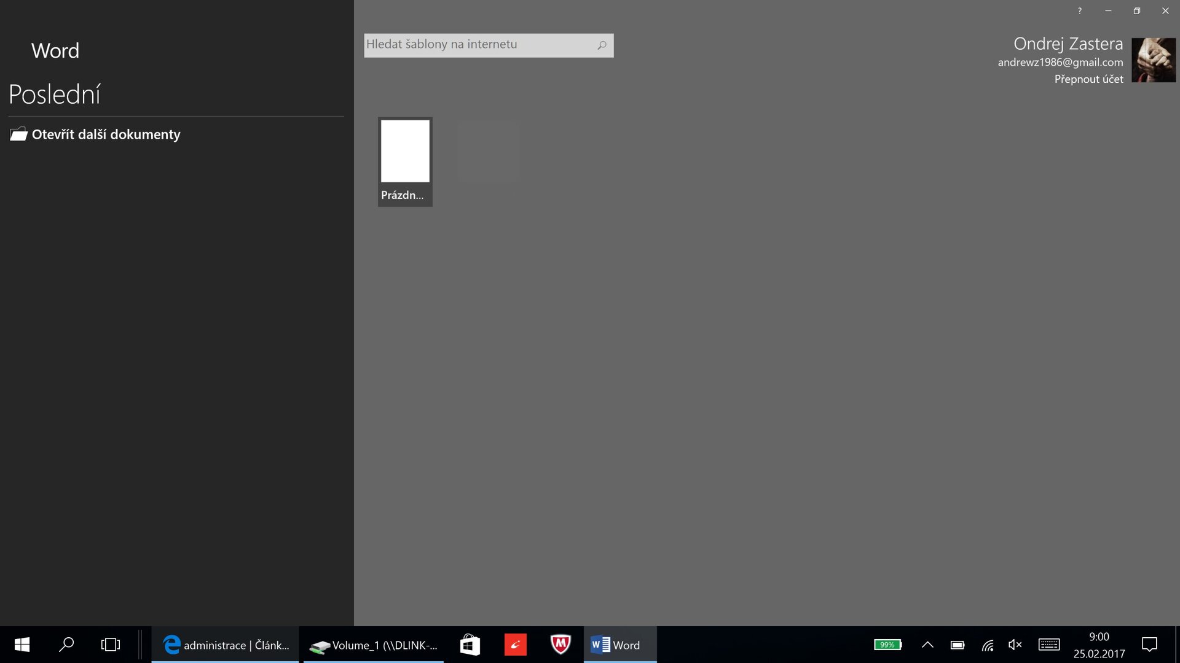This screenshot has height=663, width=1180.
Task: Open McAfee from the taskbar
Action: 560,645
